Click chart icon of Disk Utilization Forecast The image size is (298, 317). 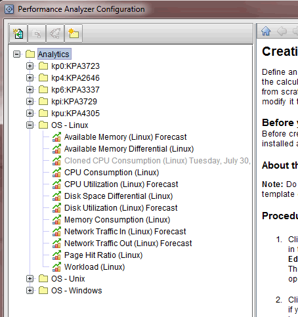(56, 208)
